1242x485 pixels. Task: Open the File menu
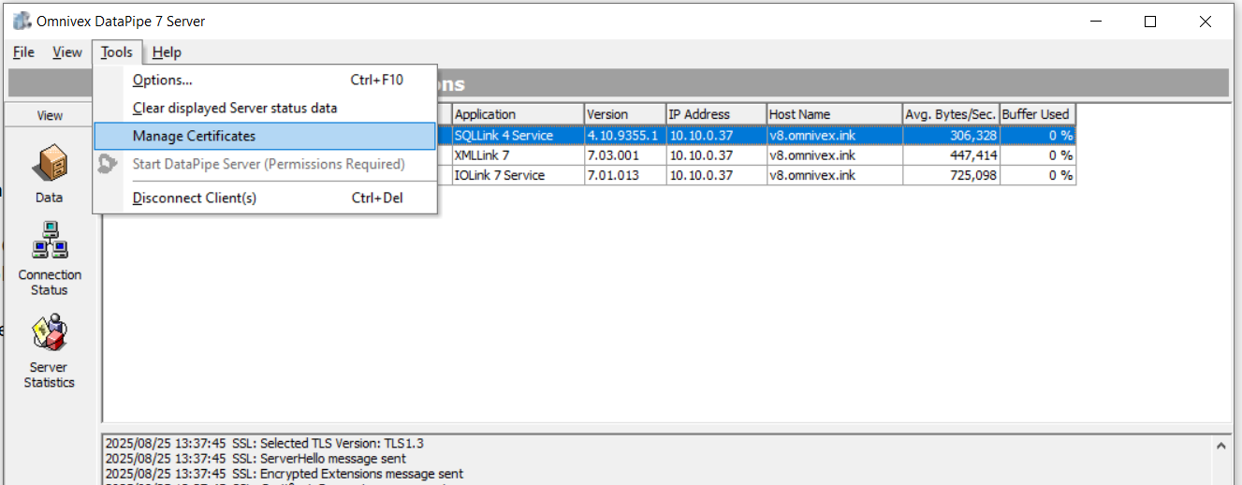point(23,52)
